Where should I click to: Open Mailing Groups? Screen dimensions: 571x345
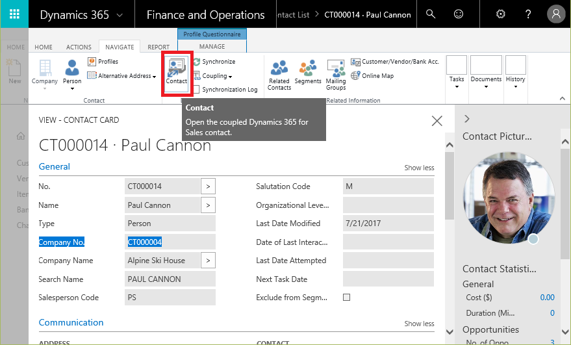pyautogui.click(x=336, y=75)
